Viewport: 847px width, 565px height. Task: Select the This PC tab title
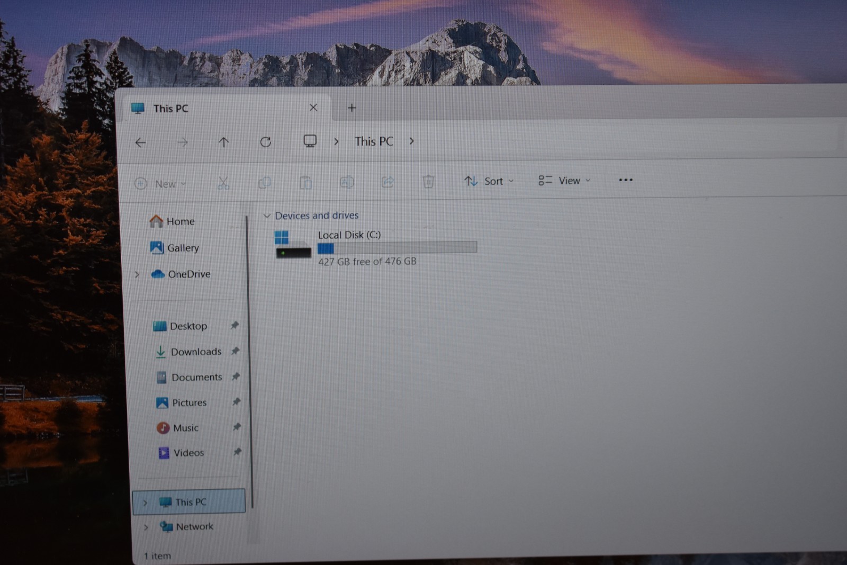coord(170,109)
